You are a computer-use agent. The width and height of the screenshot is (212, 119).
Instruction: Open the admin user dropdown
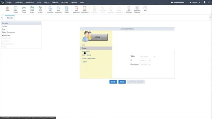point(195,2)
